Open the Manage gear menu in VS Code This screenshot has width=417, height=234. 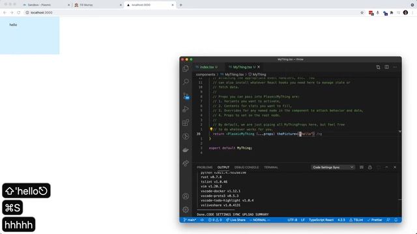click(x=186, y=209)
